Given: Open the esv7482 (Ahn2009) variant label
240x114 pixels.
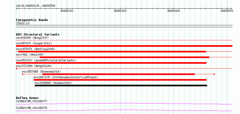Looking at the screenshot, I should pos(30,55).
